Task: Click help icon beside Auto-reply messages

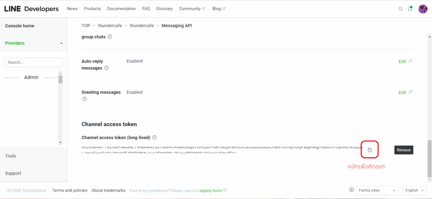Action: click(106, 68)
